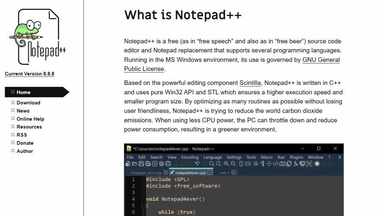The image size is (384, 216).
Task: Open the Donate sidebar link
Action: tap(25, 143)
